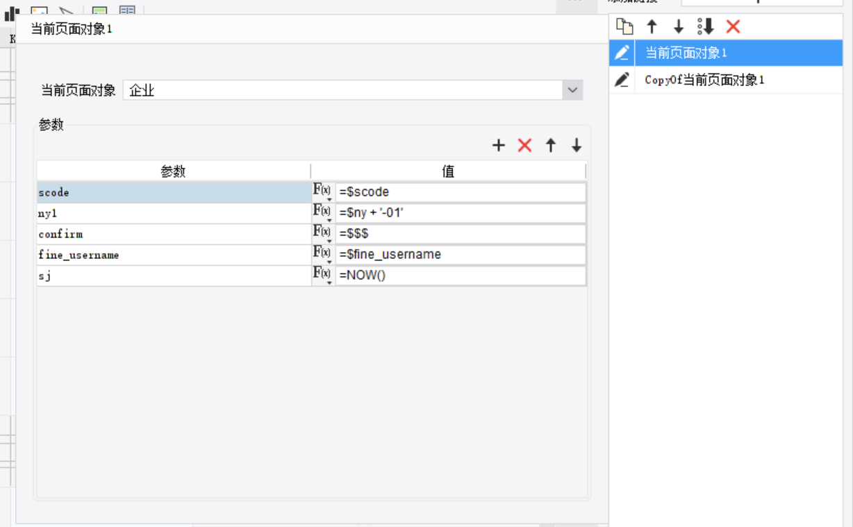Expand the 当前页面对象 dropdown arrow

coord(572,90)
